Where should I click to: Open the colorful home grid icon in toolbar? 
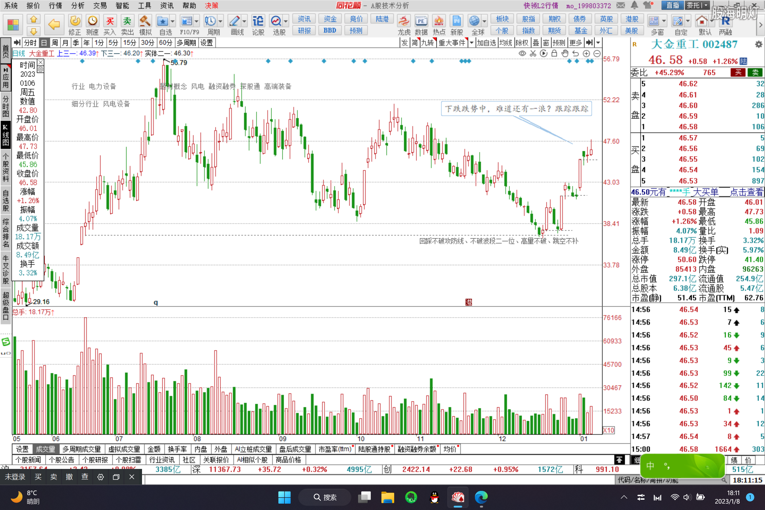tap(13, 25)
